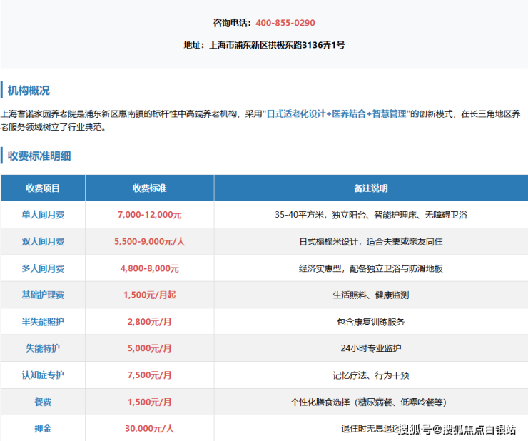
Task: Select the 失能特护 row label
Action: [x=43, y=349]
